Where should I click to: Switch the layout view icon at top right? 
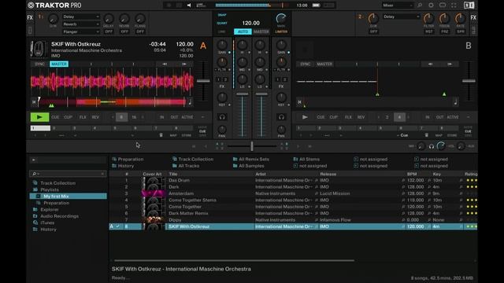click(469, 6)
